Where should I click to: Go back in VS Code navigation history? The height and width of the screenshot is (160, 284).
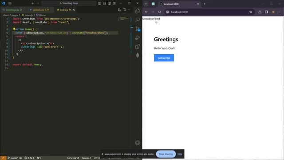tap(32, 3)
